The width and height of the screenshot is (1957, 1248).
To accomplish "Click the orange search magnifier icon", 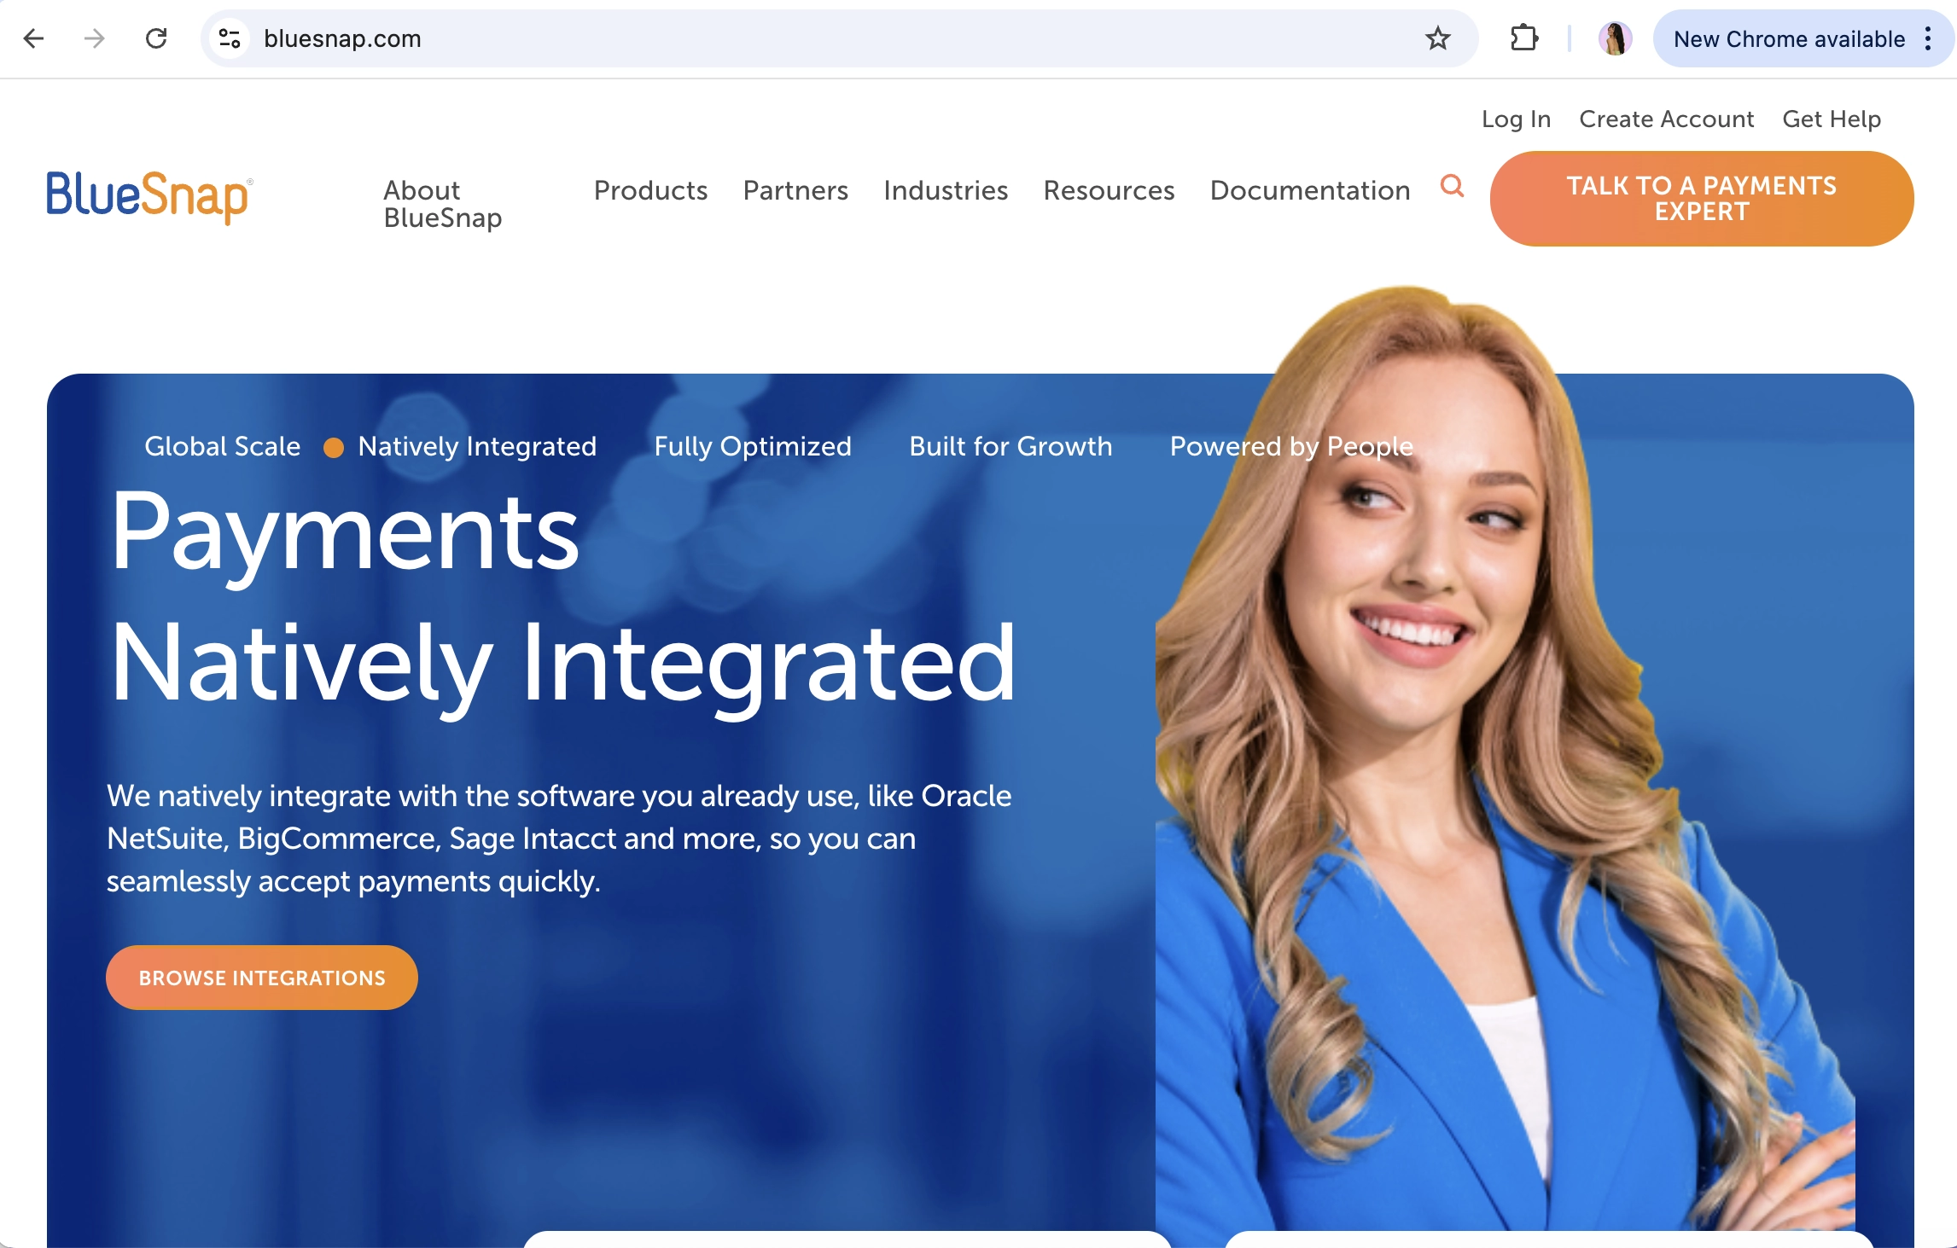I will click(1452, 185).
